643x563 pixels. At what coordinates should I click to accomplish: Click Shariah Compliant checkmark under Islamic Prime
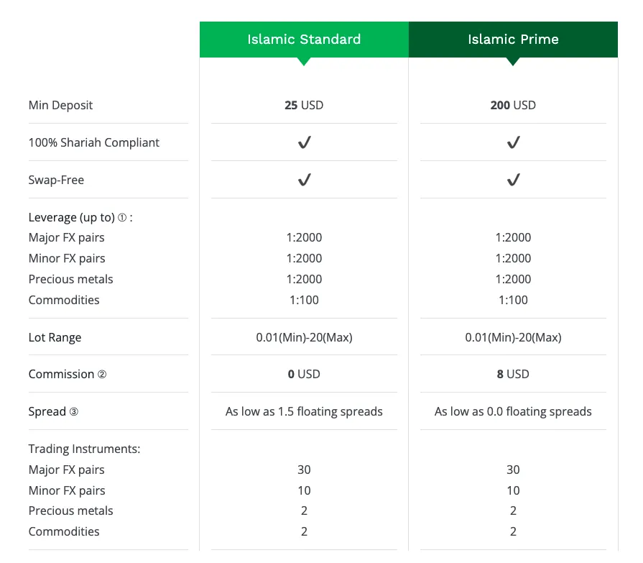pyautogui.click(x=514, y=142)
